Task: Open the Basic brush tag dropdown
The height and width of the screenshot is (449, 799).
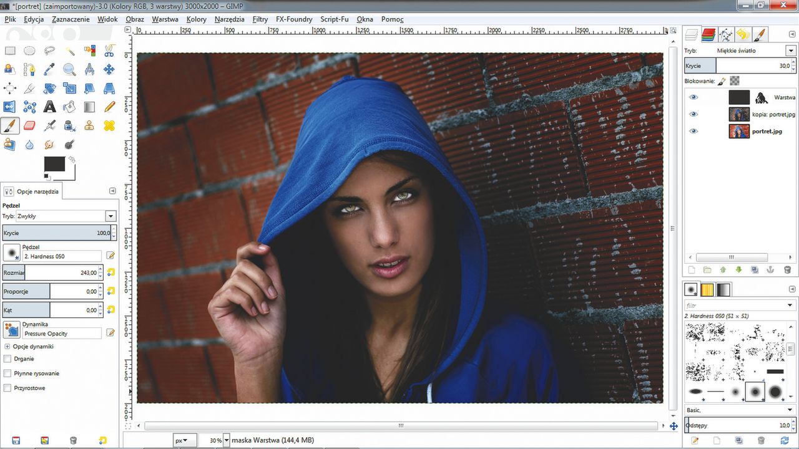Action: coord(790,410)
